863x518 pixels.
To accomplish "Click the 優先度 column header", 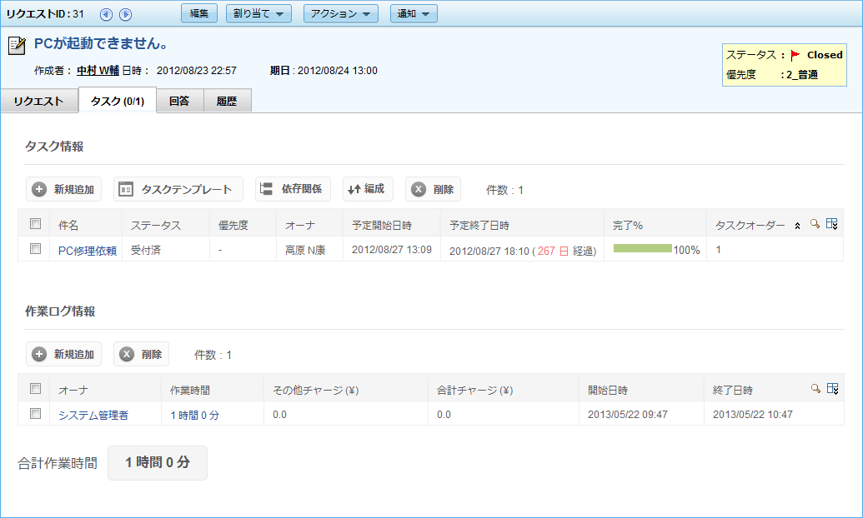I will pos(233,226).
